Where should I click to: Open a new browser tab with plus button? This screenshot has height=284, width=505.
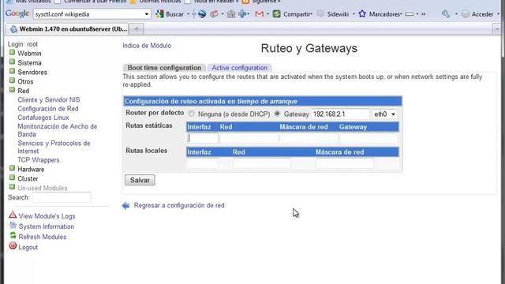[137, 29]
